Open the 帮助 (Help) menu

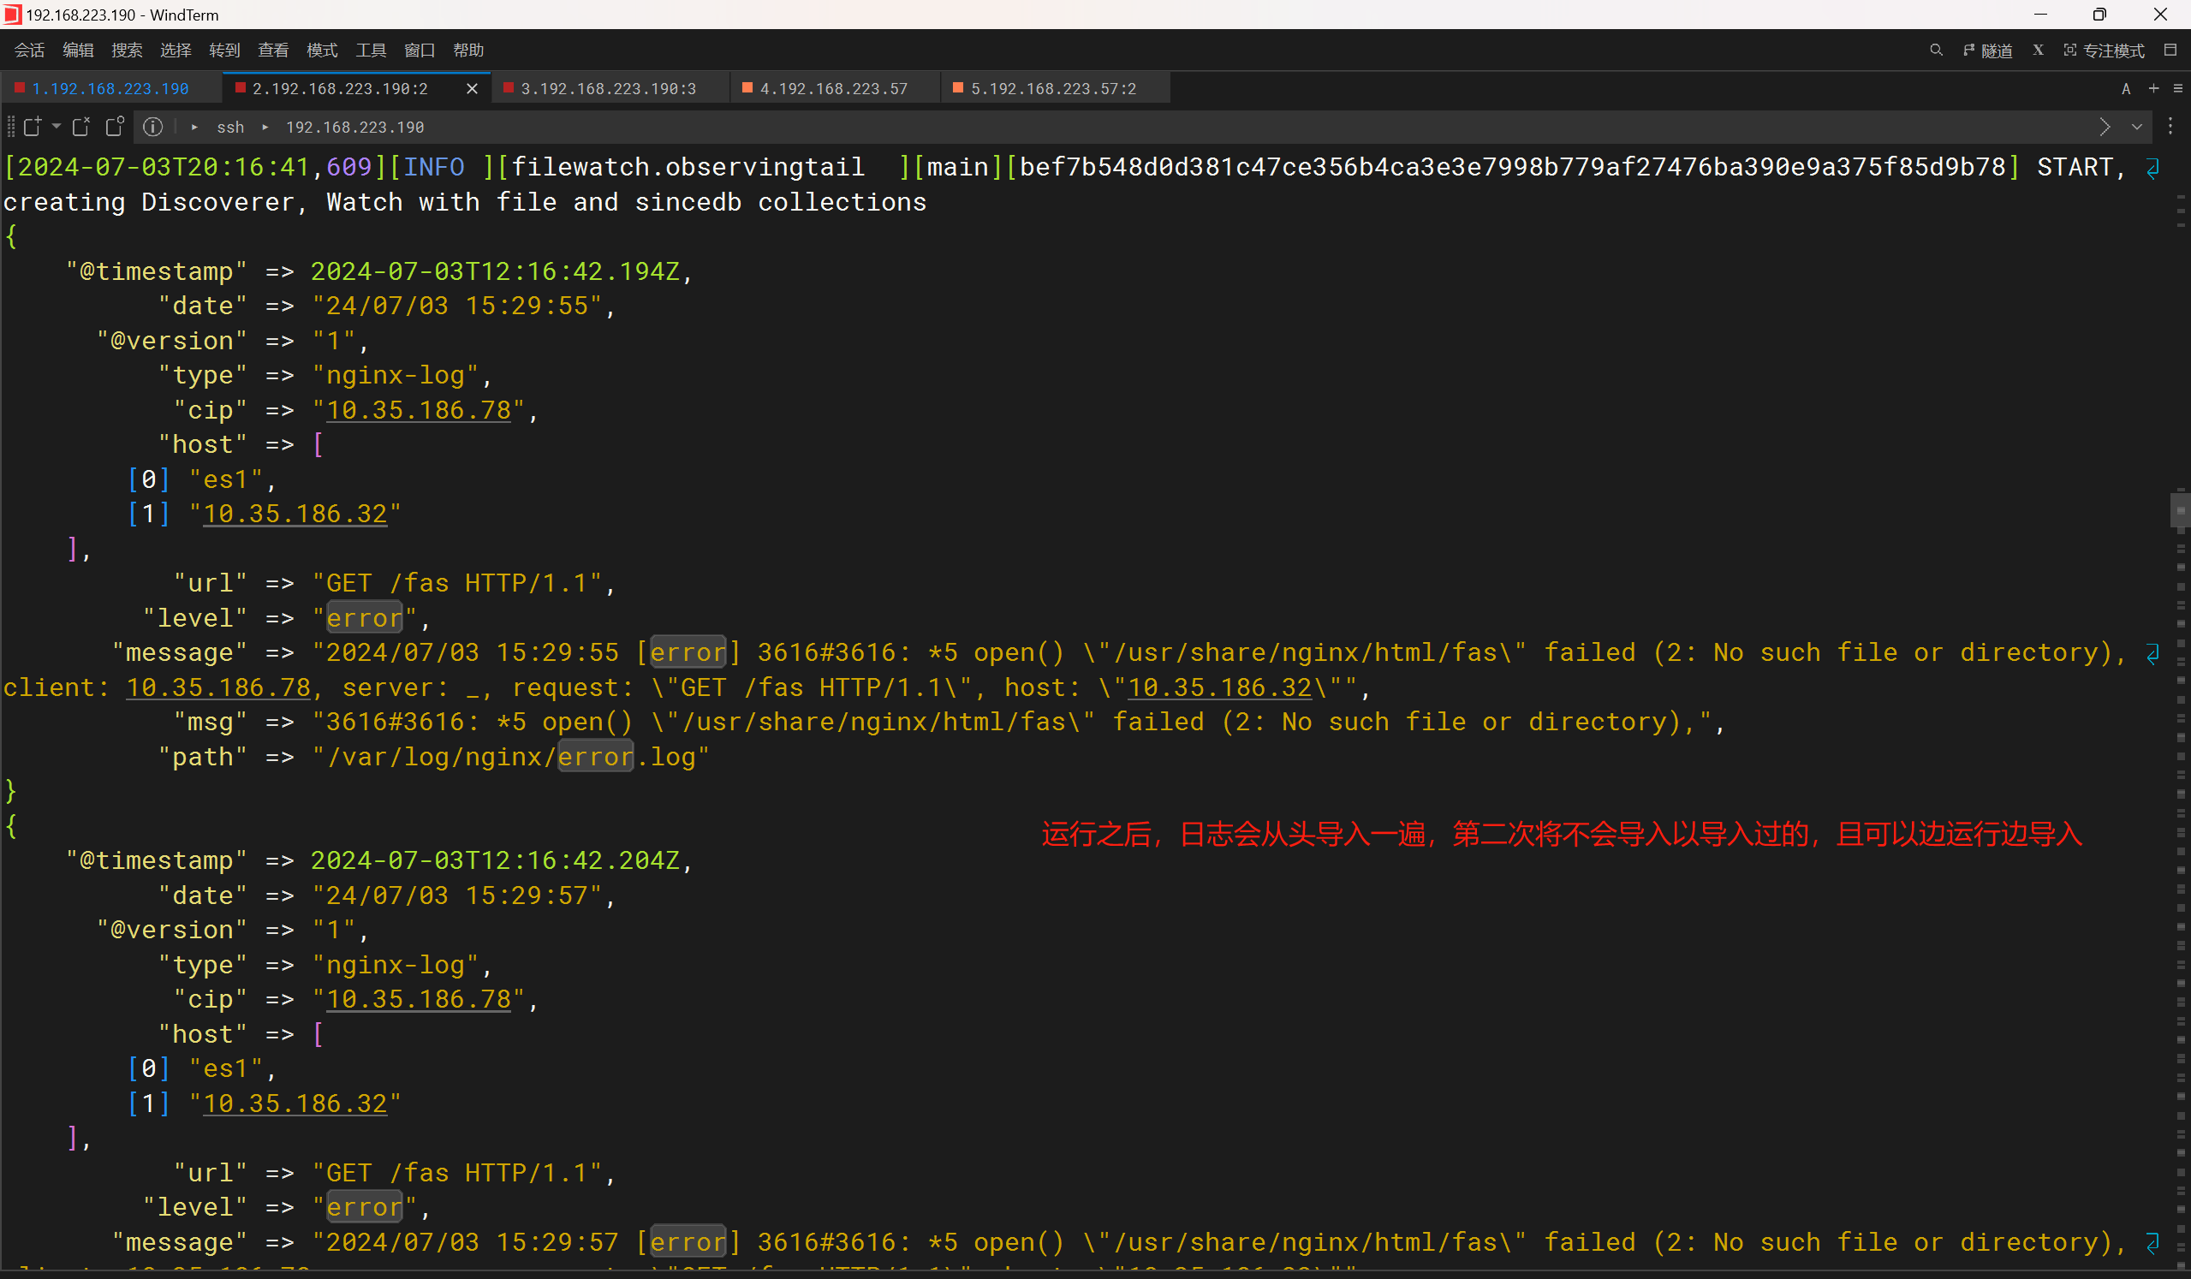click(467, 51)
